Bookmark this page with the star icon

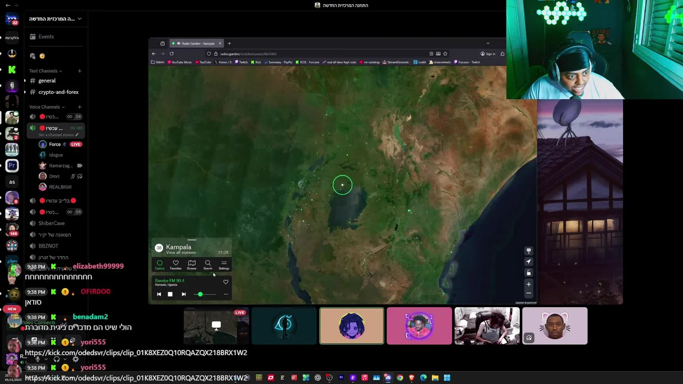click(x=445, y=54)
